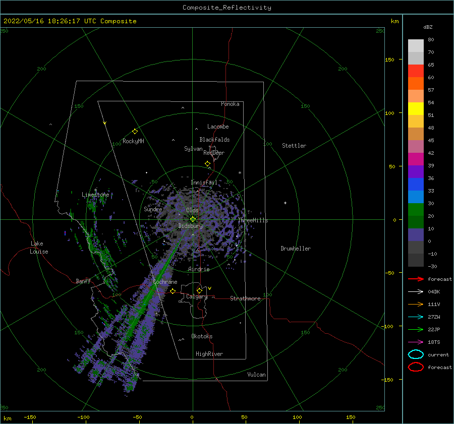Viewport: 454px width, 424px height.
Task: Click the green 20-30 dBZ color swatch
Action: [416, 210]
